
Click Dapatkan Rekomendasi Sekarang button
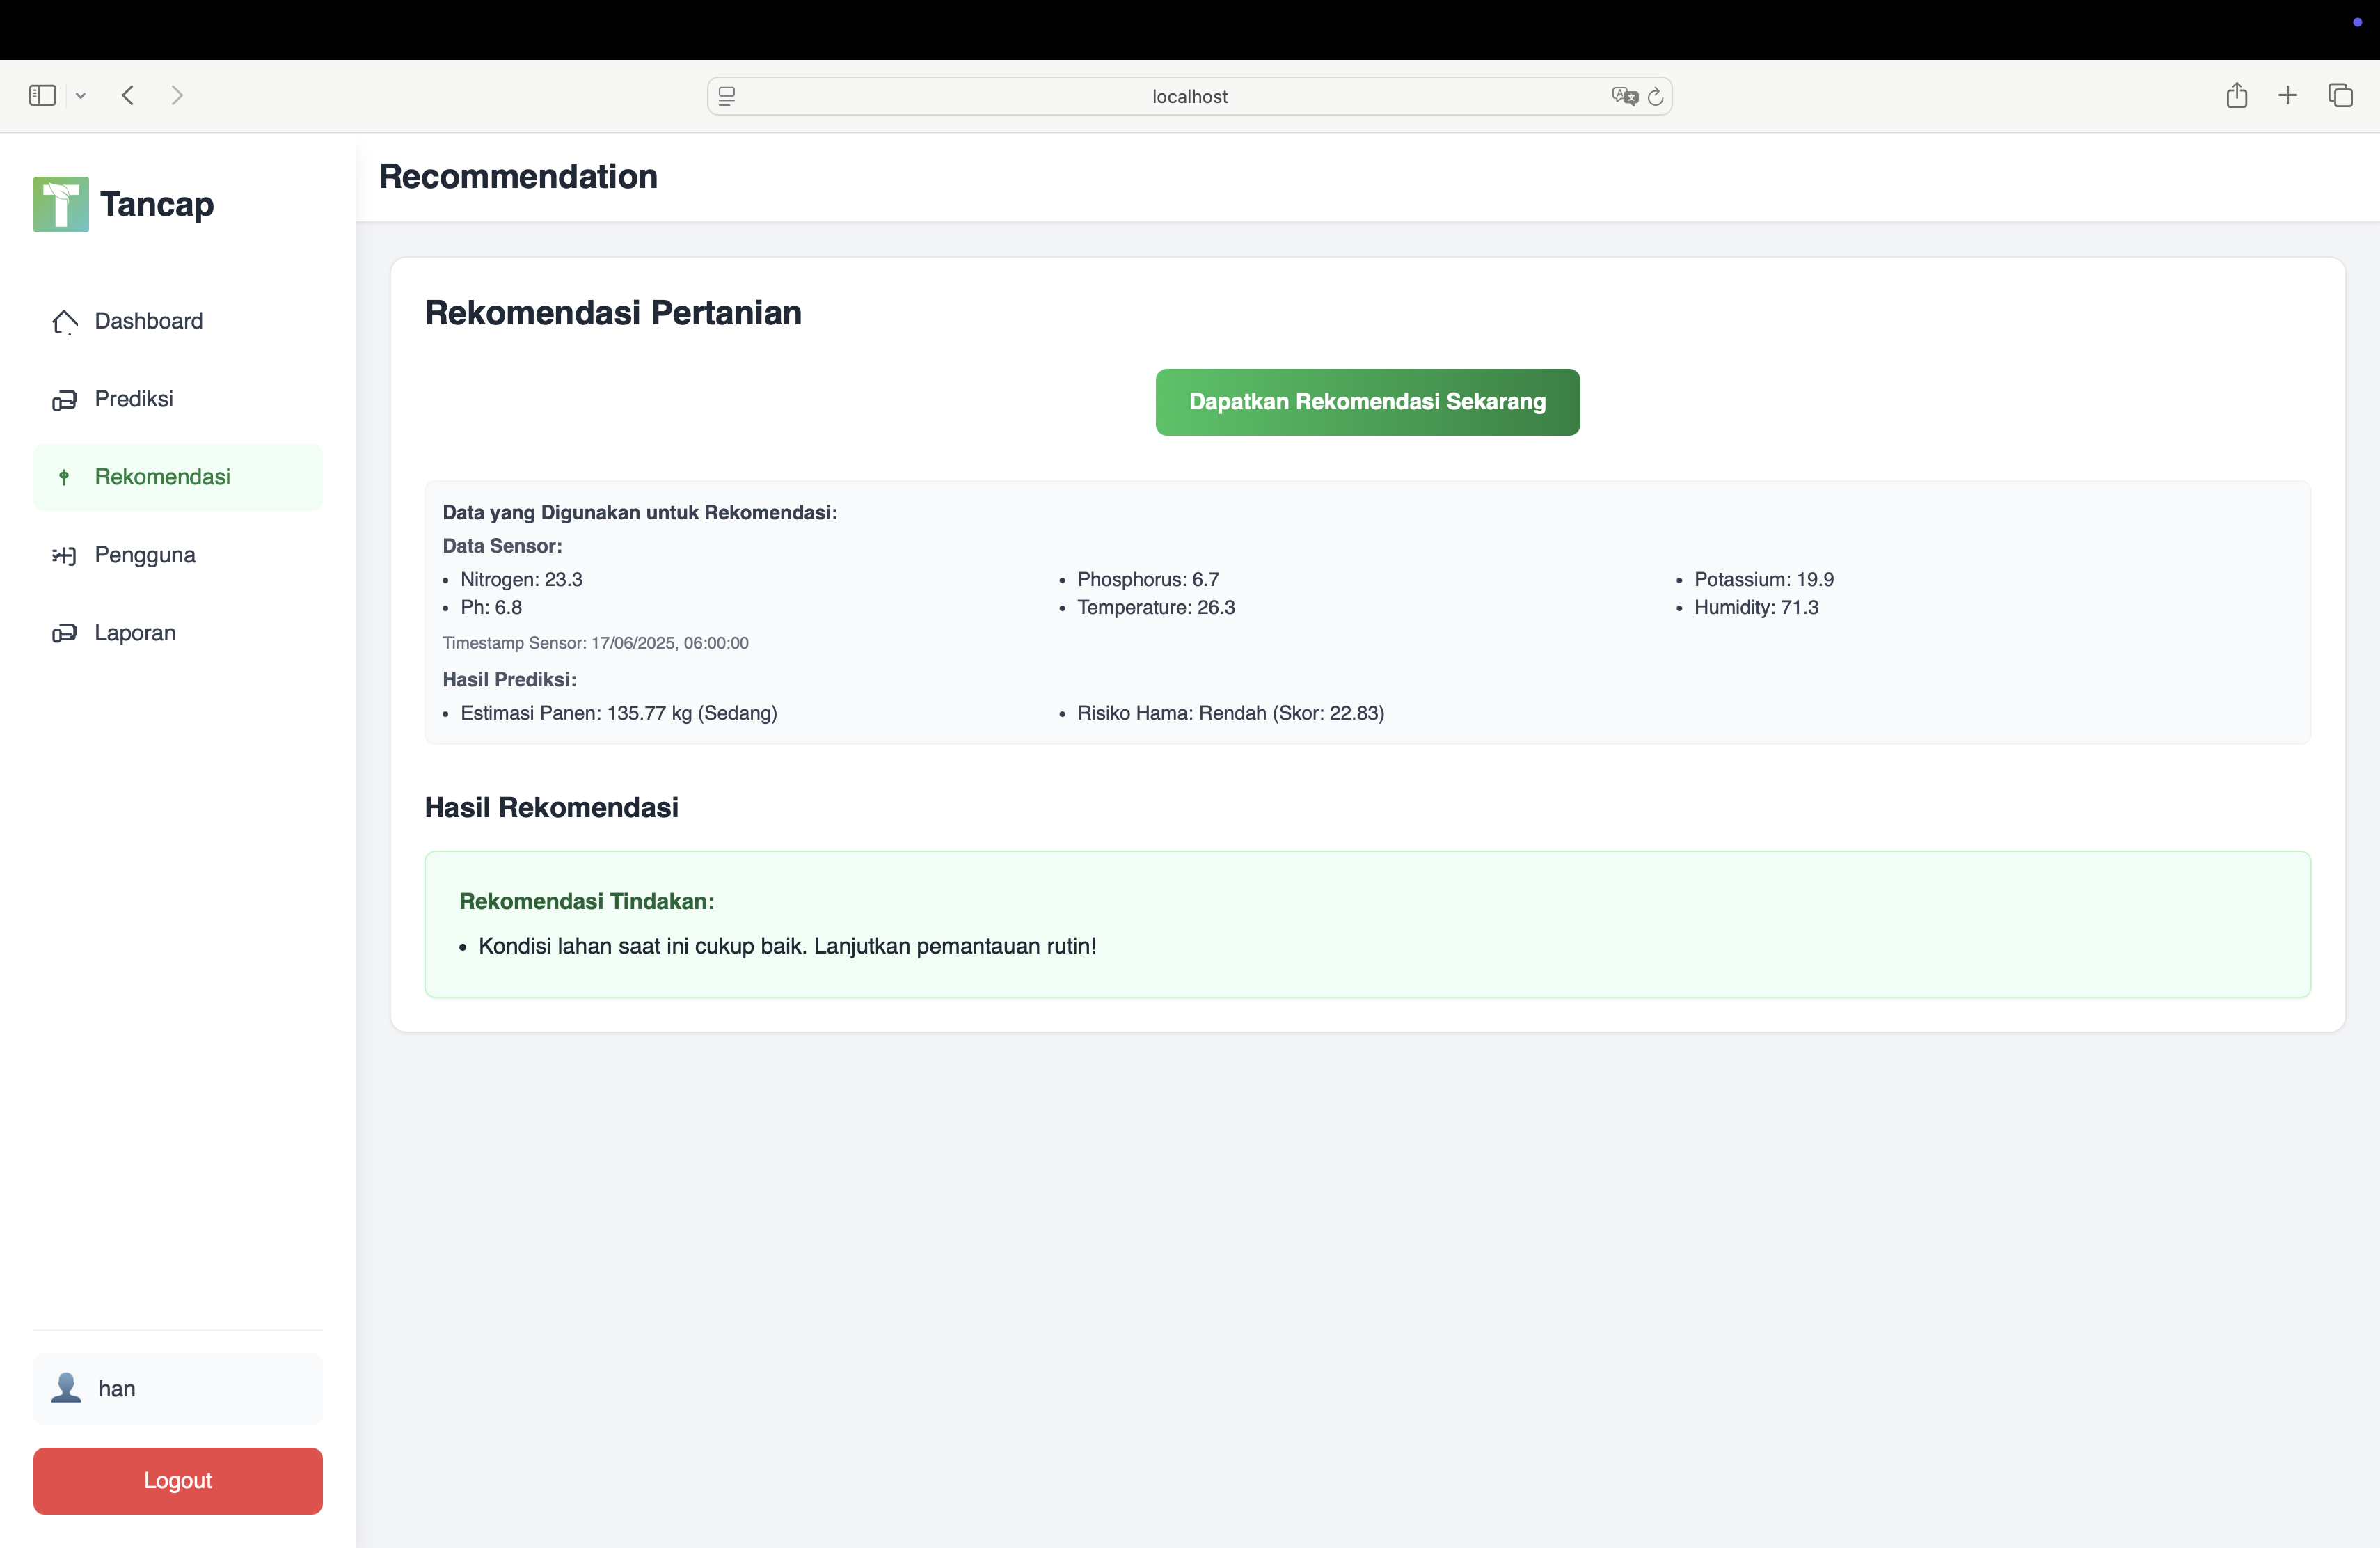pyautogui.click(x=1367, y=402)
